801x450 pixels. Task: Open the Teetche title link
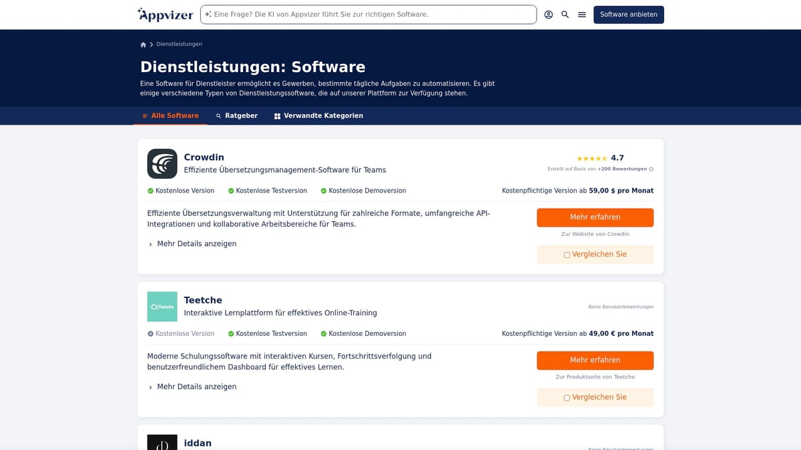203,301
